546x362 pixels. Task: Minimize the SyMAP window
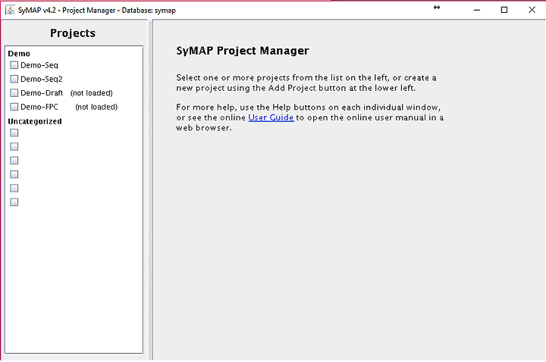pos(477,10)
